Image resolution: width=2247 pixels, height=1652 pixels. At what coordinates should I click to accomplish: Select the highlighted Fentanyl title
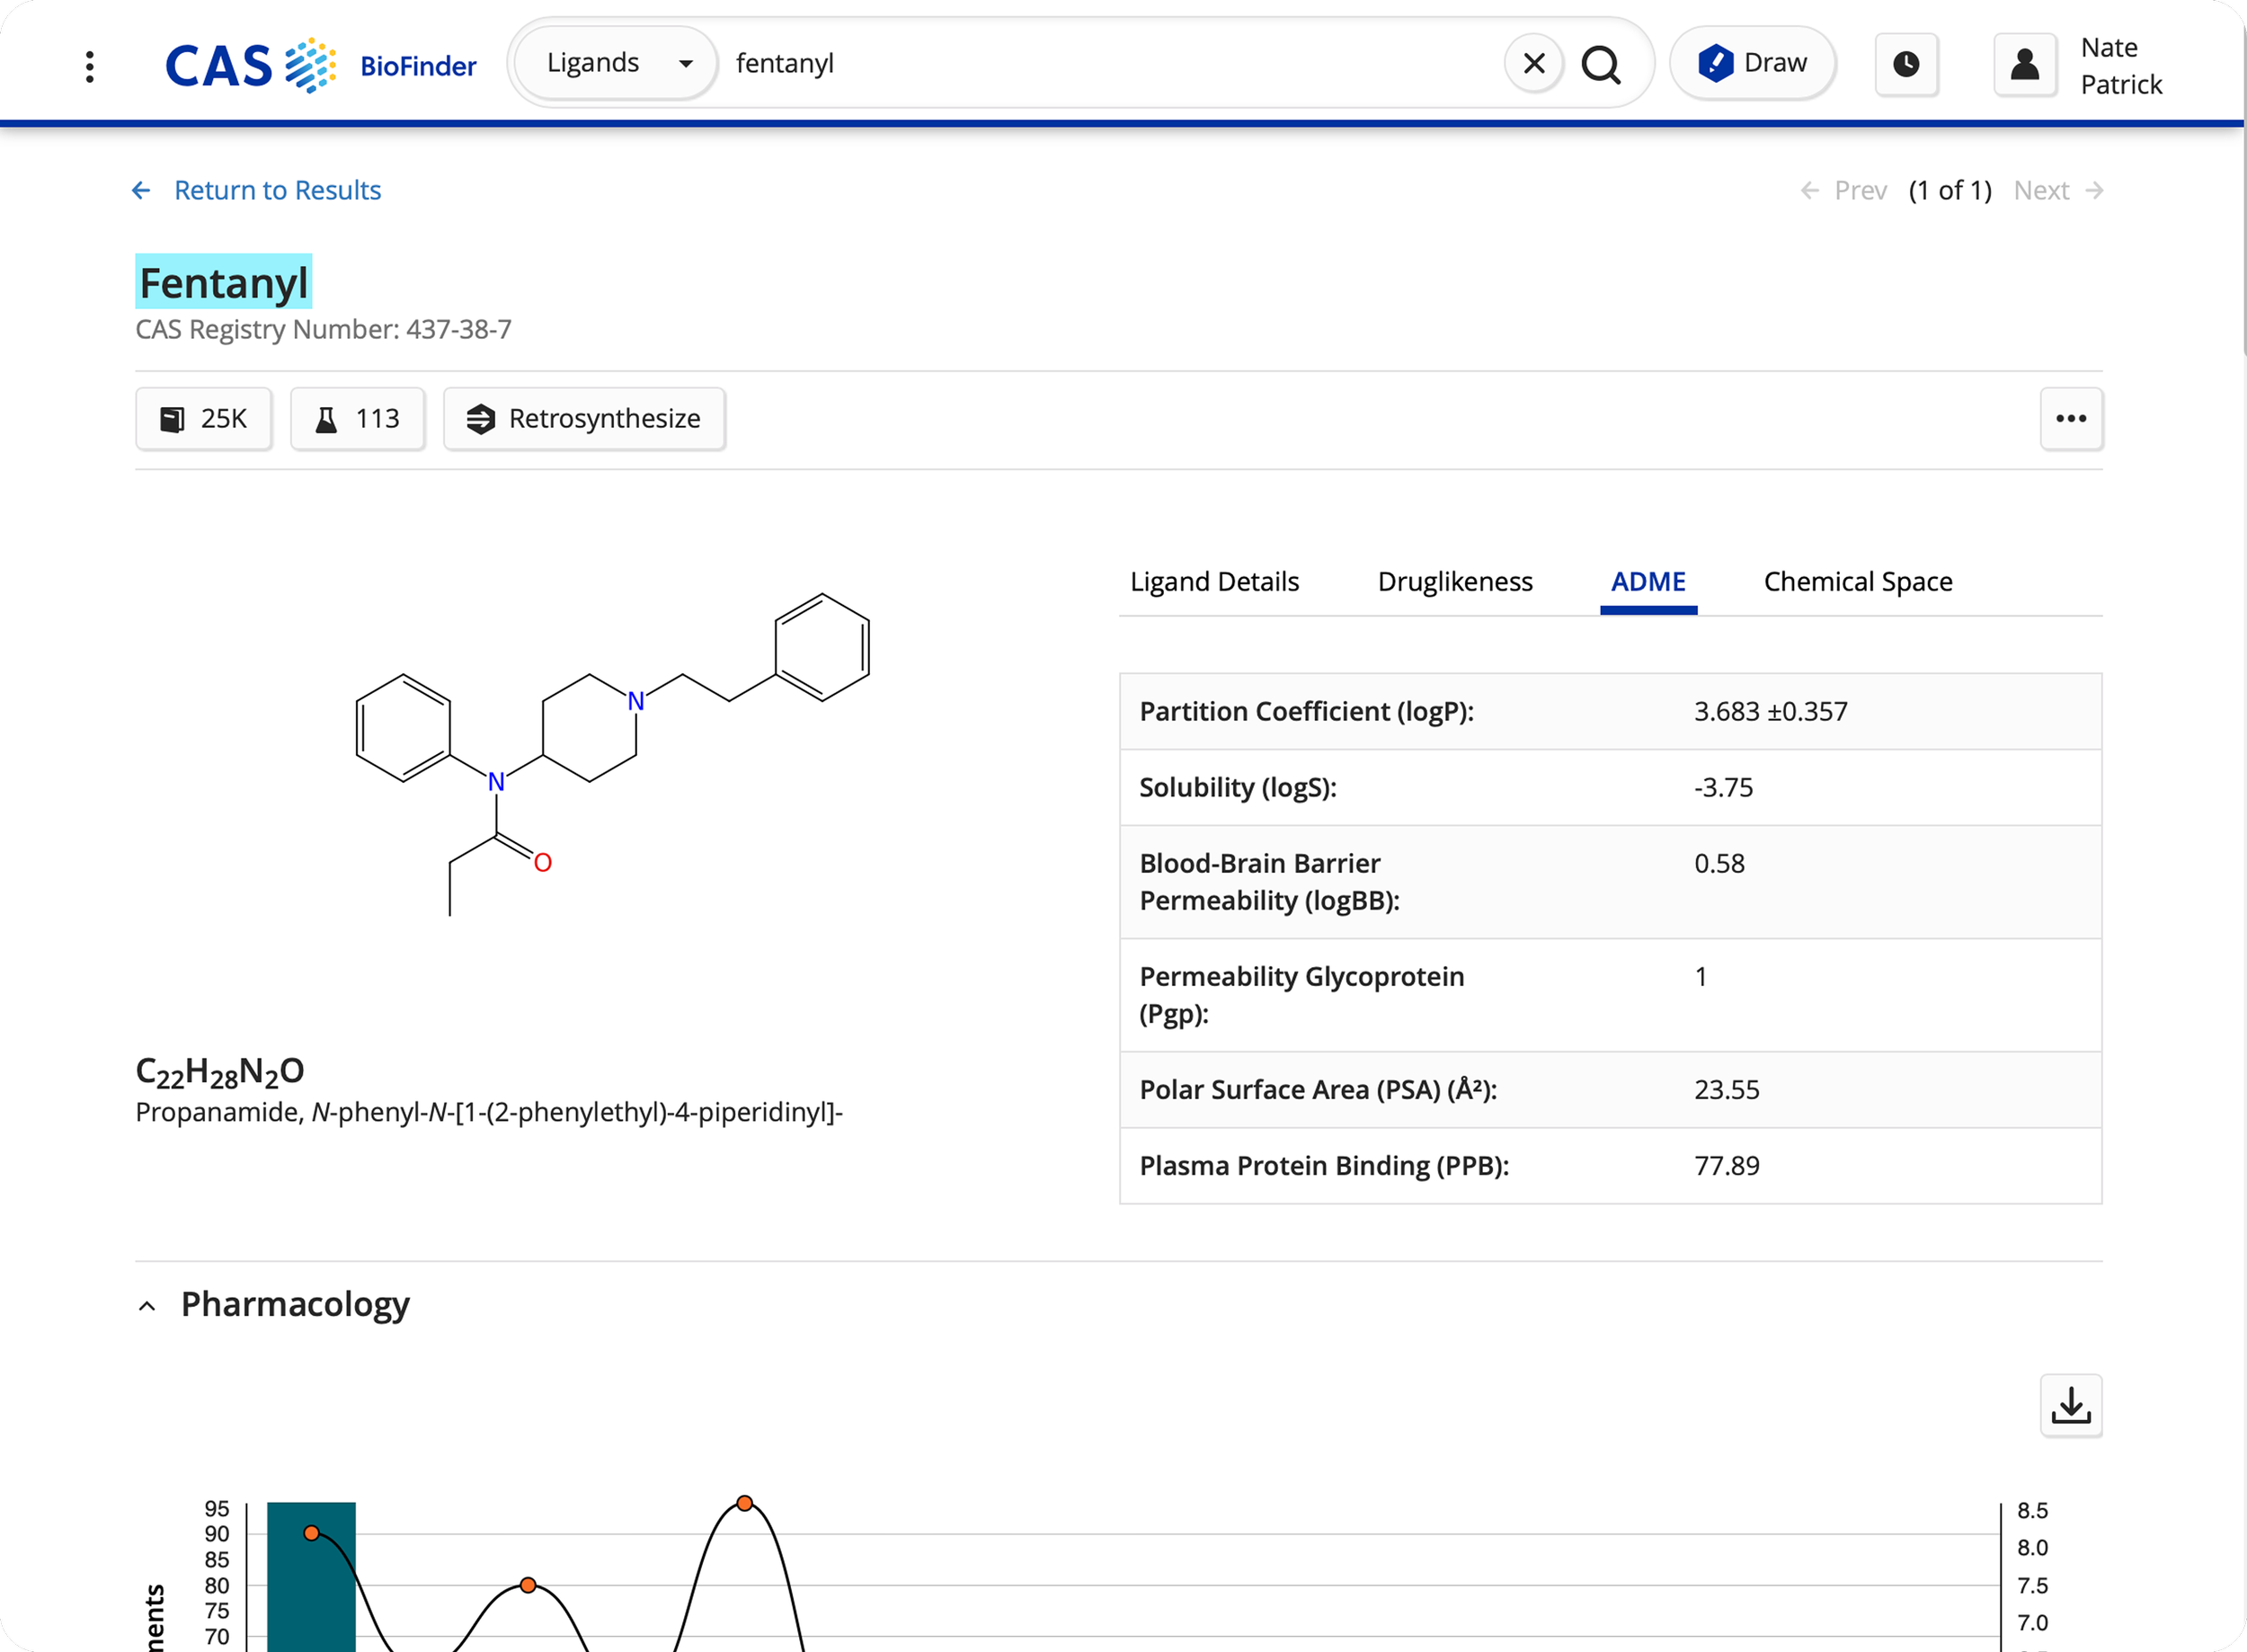point(222,282)
